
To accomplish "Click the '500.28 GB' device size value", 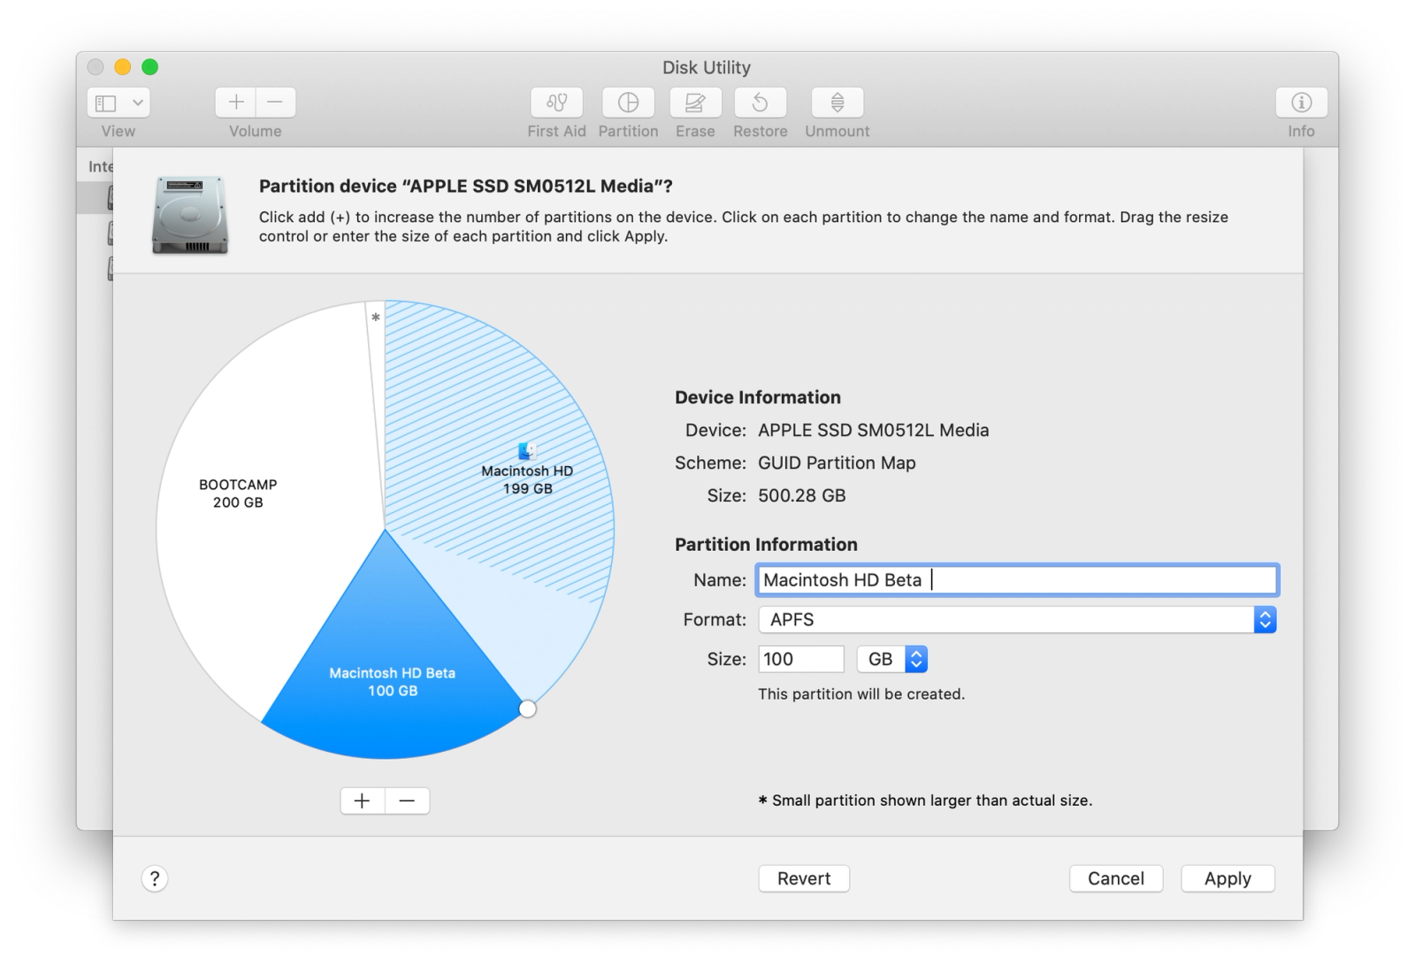I will 802,495.
